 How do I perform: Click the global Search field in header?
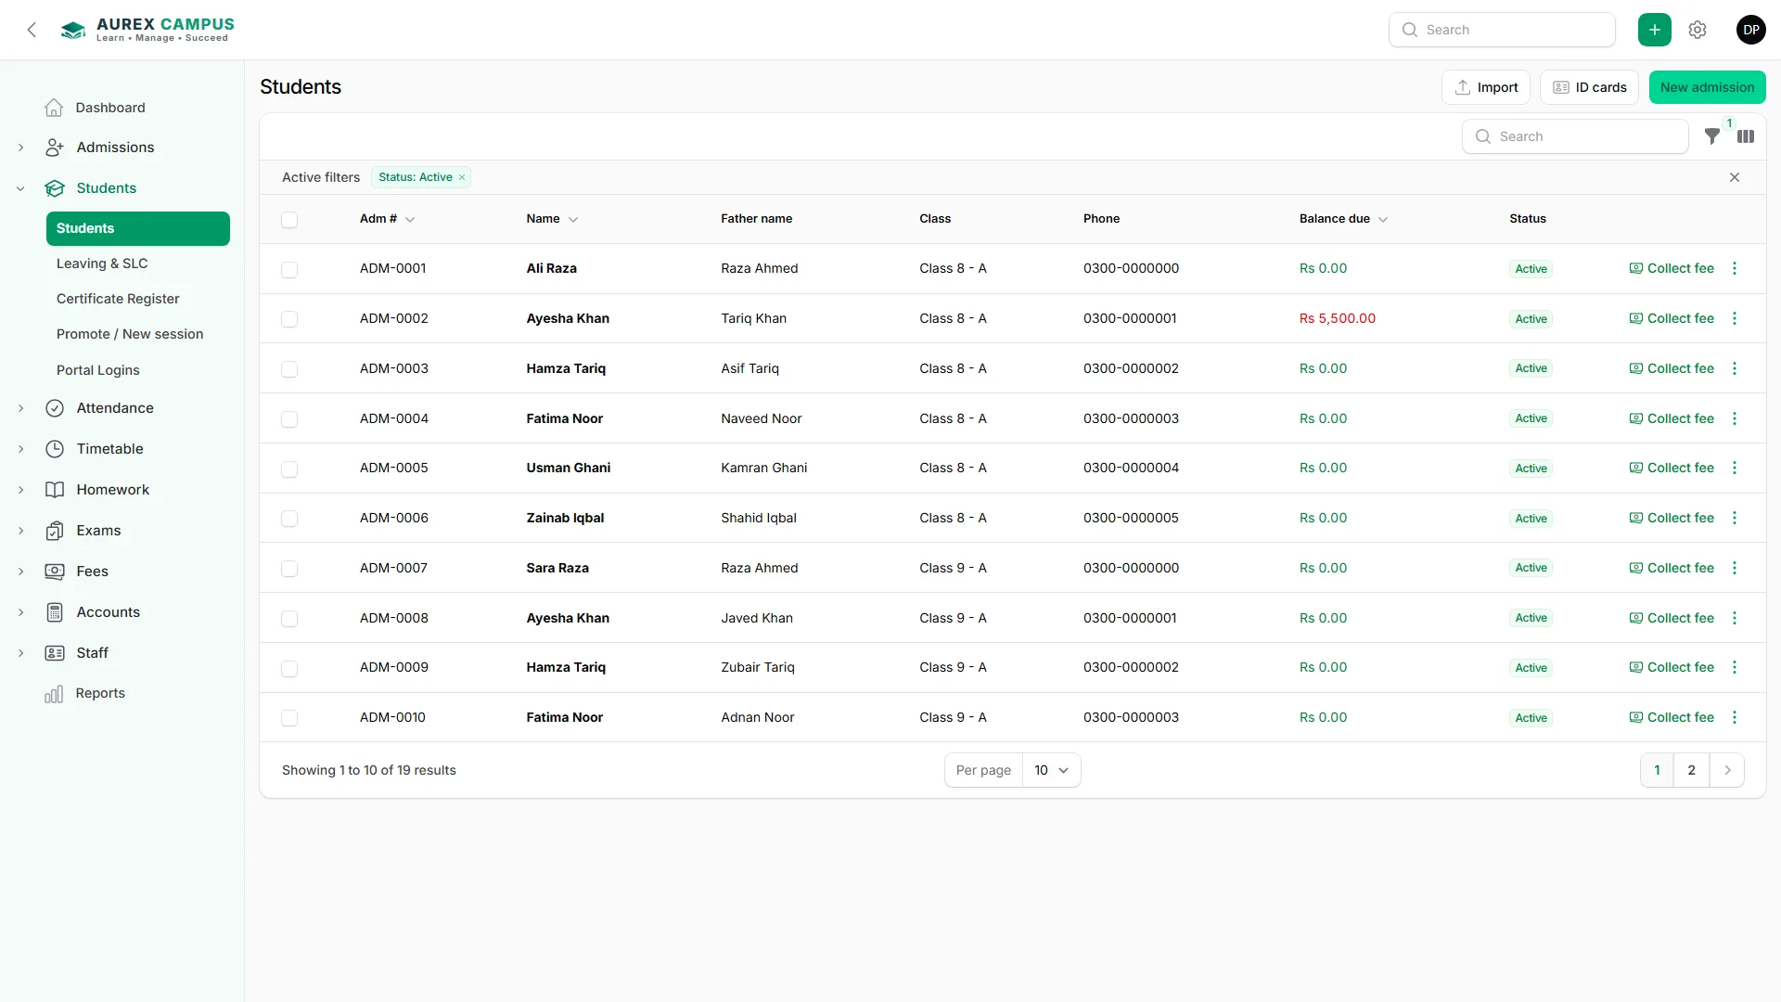1502,30
